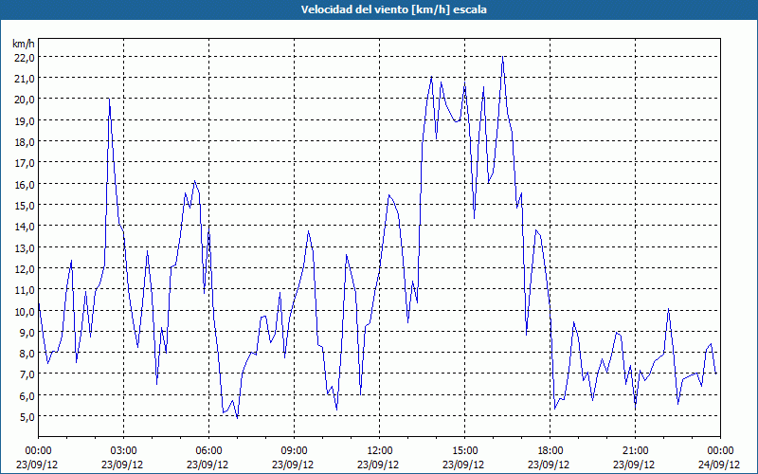Click the chart title 'Velocidad del viento [km/h] escala'
758x474 pixels.
click(393, 9)
